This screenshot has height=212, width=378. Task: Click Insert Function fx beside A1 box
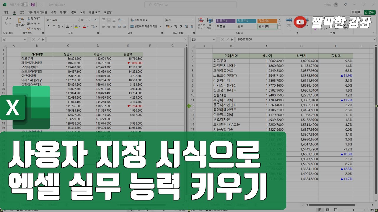click(x=43, y=39)
